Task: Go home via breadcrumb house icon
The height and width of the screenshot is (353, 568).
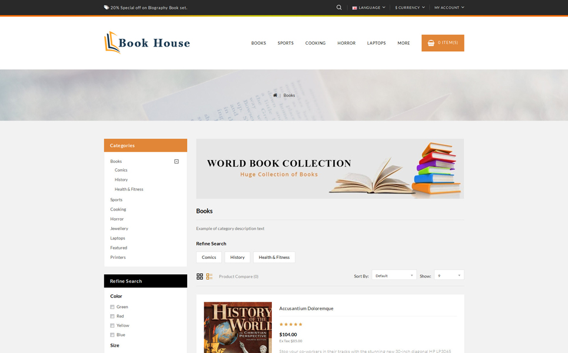Action: [275, 95]
